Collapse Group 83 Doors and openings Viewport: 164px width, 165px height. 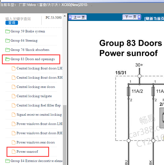pyautogui.click(x=33, y=59)
